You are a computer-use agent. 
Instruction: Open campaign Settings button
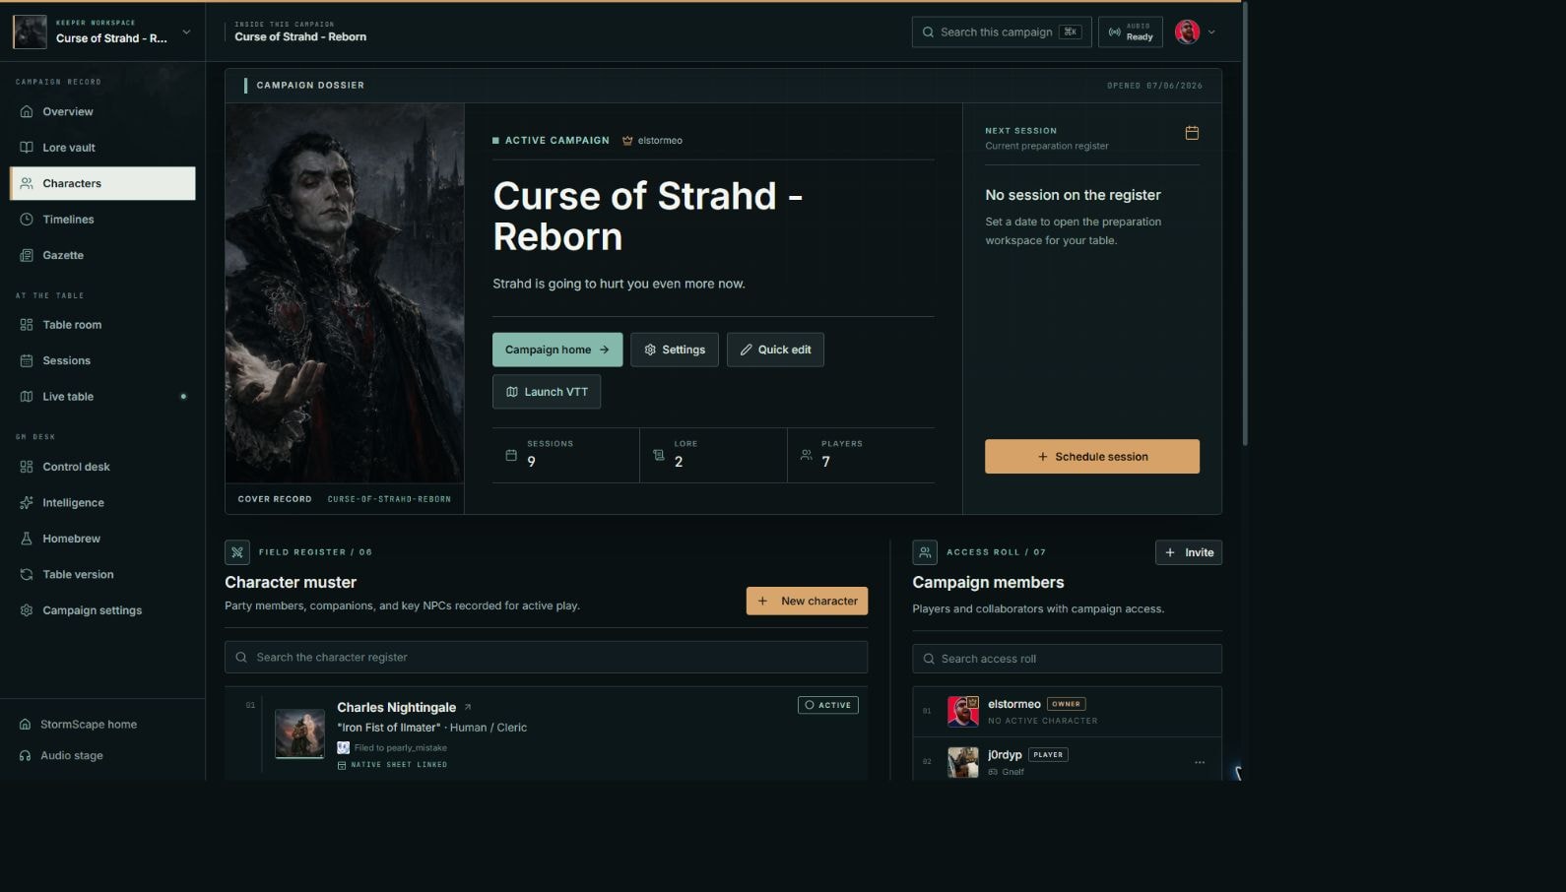675,350
